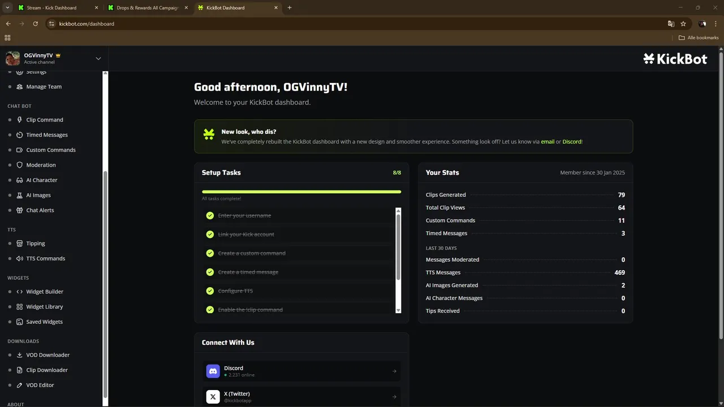Click the VOD Downloader download icon
The image size is (724, 407).
click(20, 355)
